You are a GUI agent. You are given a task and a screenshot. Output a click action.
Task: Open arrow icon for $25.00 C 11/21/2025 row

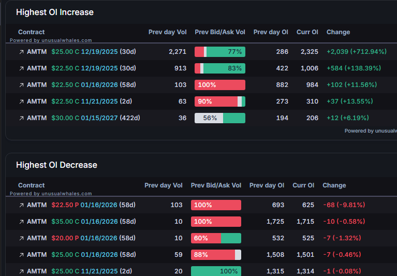[x=22, y=271]
